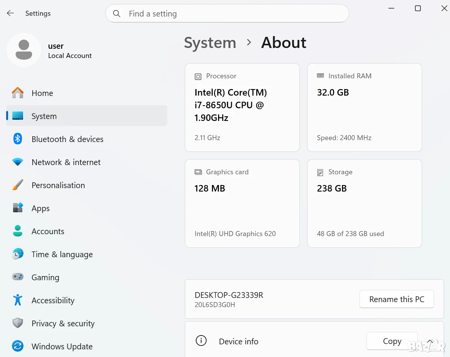Open Accessibility settings
450x357 pixels.
(87, 300)
